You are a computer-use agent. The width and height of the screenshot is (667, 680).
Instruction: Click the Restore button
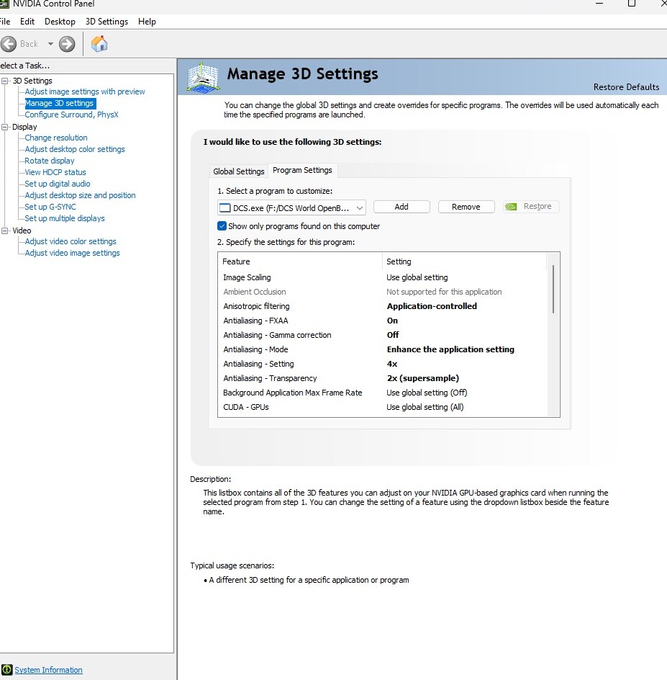coord(532,207)
